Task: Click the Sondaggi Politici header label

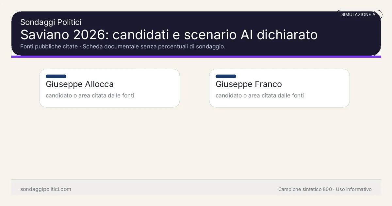Action: point(51,22)
